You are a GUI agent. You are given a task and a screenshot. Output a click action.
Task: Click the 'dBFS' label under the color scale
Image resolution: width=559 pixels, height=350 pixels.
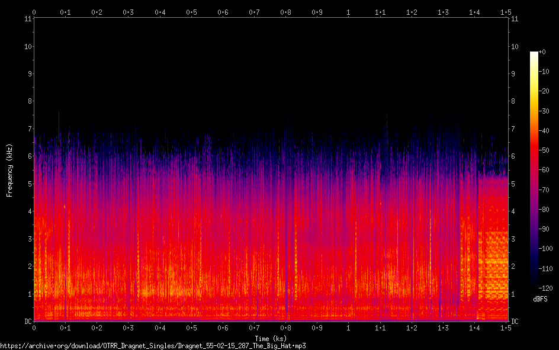click(x=540, y=299)
